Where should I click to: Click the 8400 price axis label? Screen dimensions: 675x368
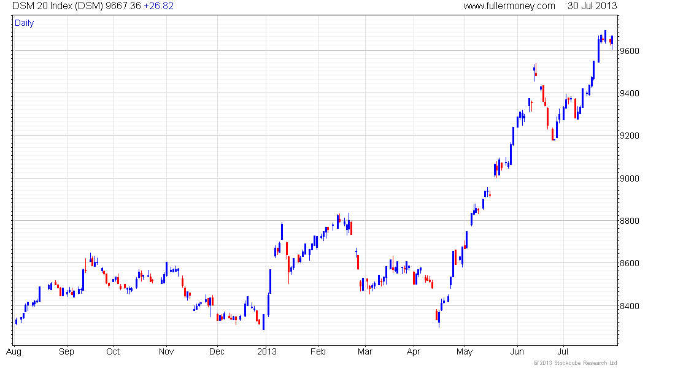coord(629,307)
